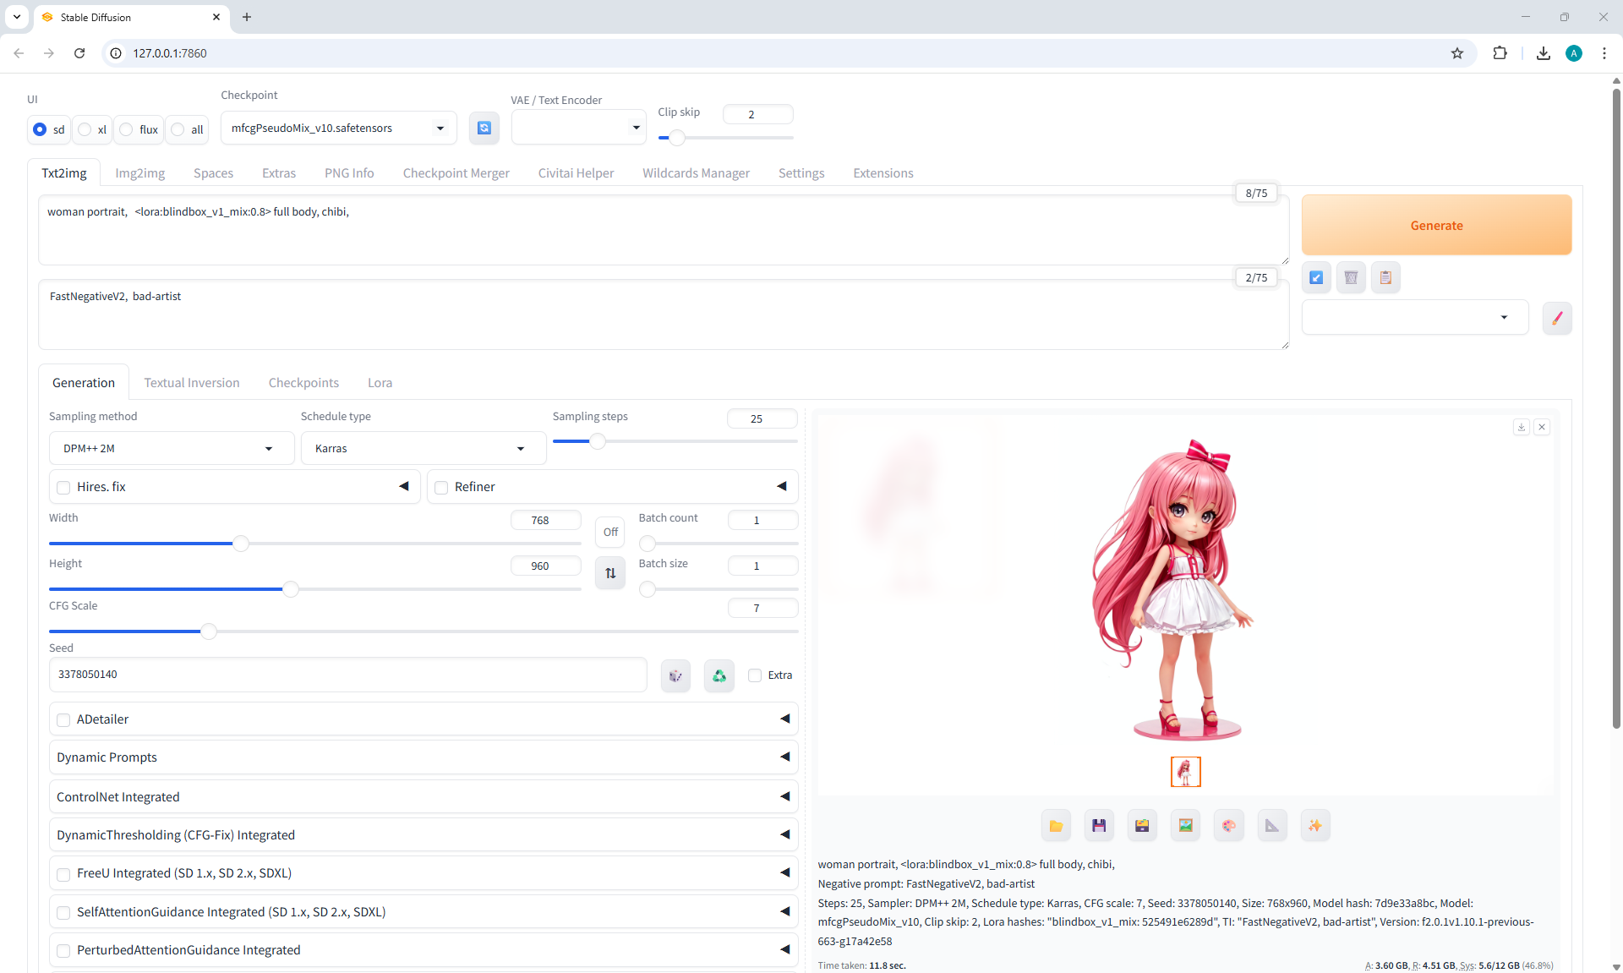Viewport: 1623px width, 973px height.
Task: Click the clear prompt trash icon
Action: pos(1351,277)
